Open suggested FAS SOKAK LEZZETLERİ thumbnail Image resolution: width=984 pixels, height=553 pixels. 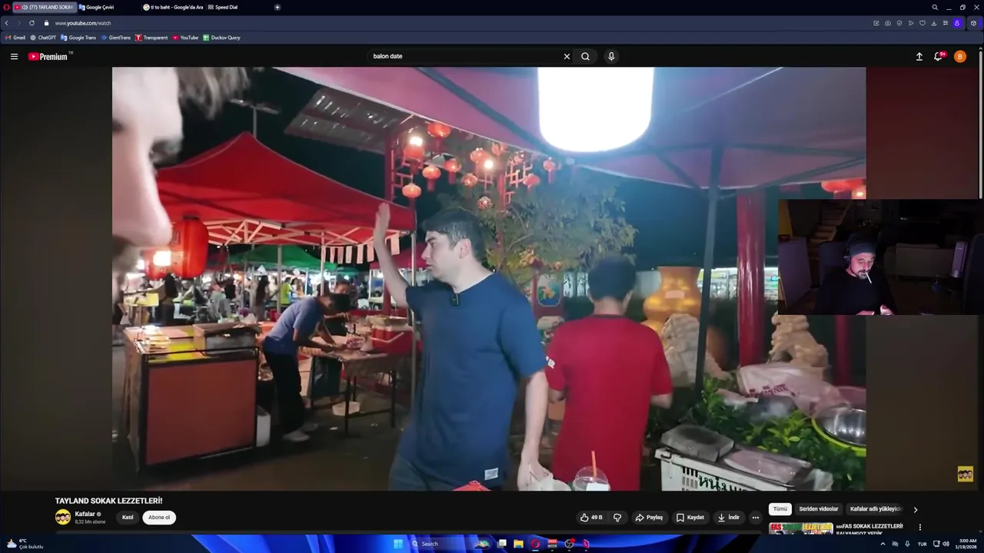tap(800, 528)
